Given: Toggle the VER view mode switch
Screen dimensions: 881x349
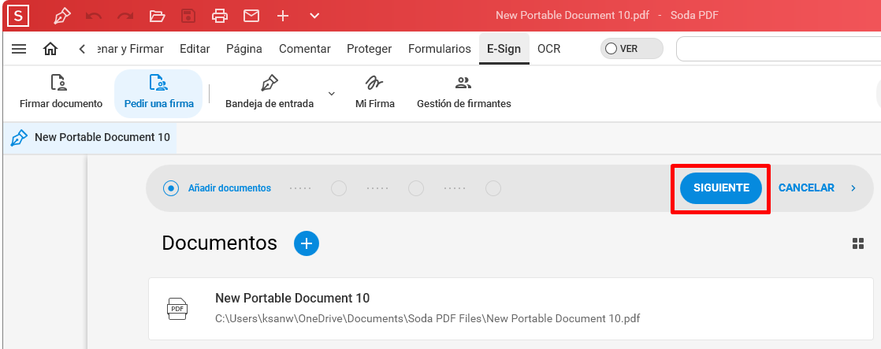Looking at the screenshot, I should (x=631, y=49).
